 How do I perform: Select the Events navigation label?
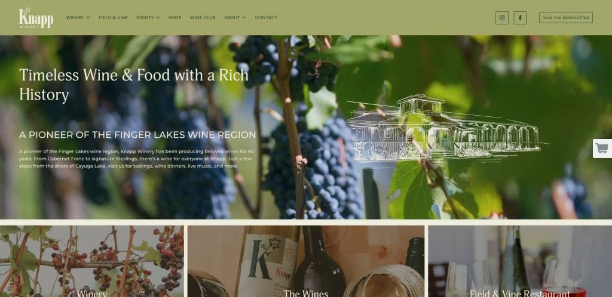coord(145,17)
